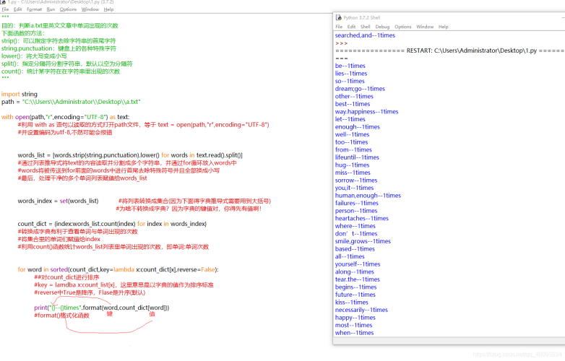Click the 'with open' code line

click(65, 117)
